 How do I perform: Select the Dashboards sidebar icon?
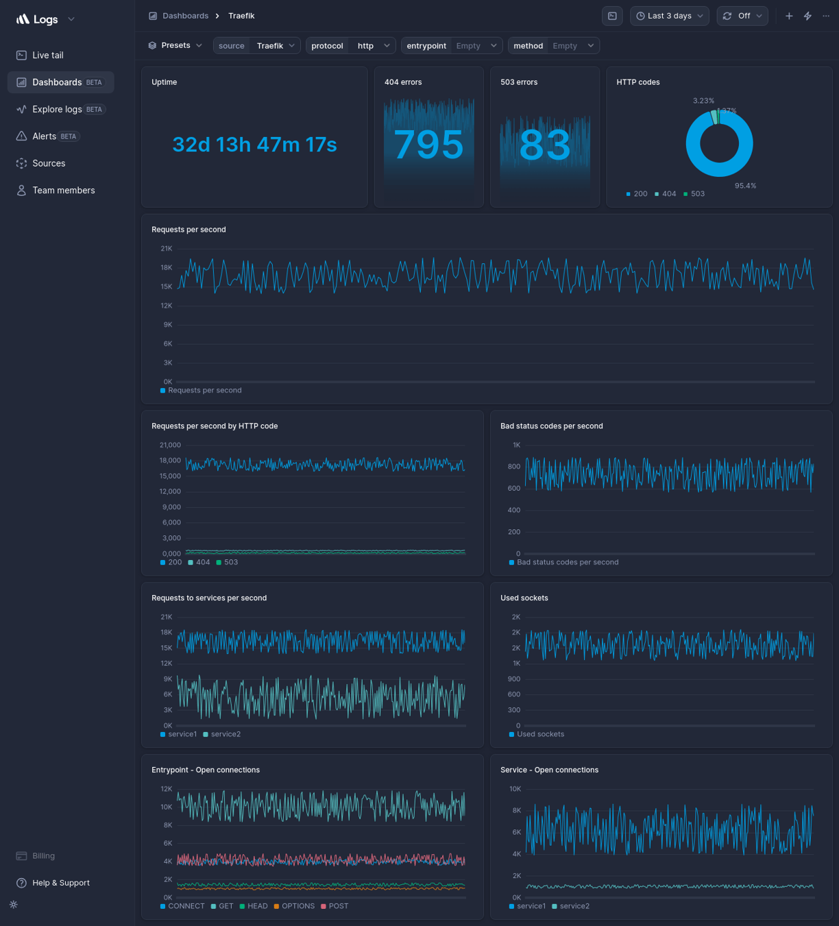[21, 82]
